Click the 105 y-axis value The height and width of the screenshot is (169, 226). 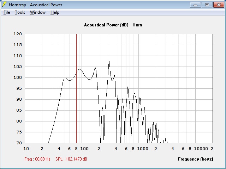18,67
